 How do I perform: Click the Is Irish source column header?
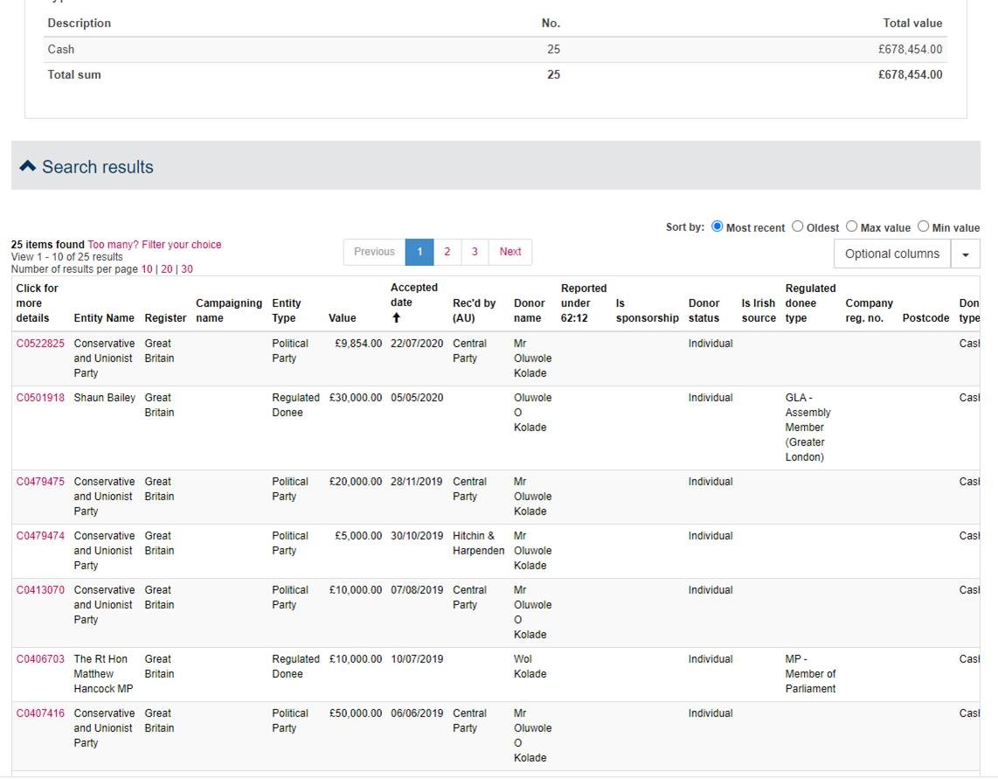(x=758, y=310)
